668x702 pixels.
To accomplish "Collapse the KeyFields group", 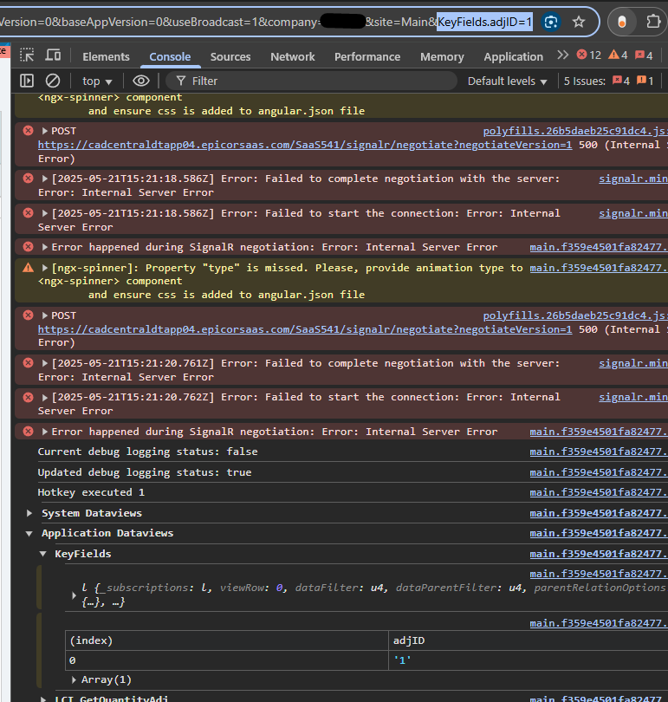I will (43, 554).
